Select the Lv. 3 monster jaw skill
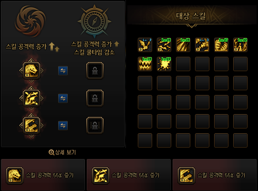This screenshot has width=258, height=191. coord(202,45)
